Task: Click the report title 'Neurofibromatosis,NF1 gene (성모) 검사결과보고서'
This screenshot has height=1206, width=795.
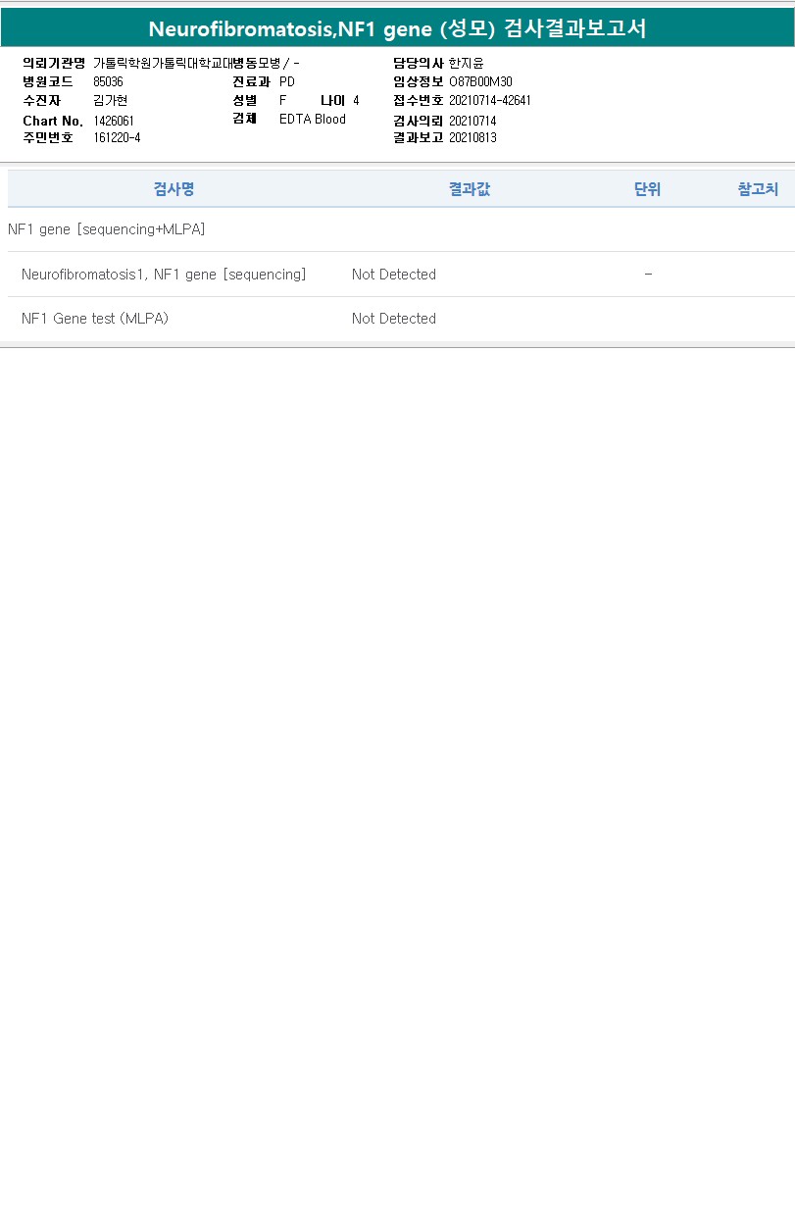Action: click(x=397, y=28)
